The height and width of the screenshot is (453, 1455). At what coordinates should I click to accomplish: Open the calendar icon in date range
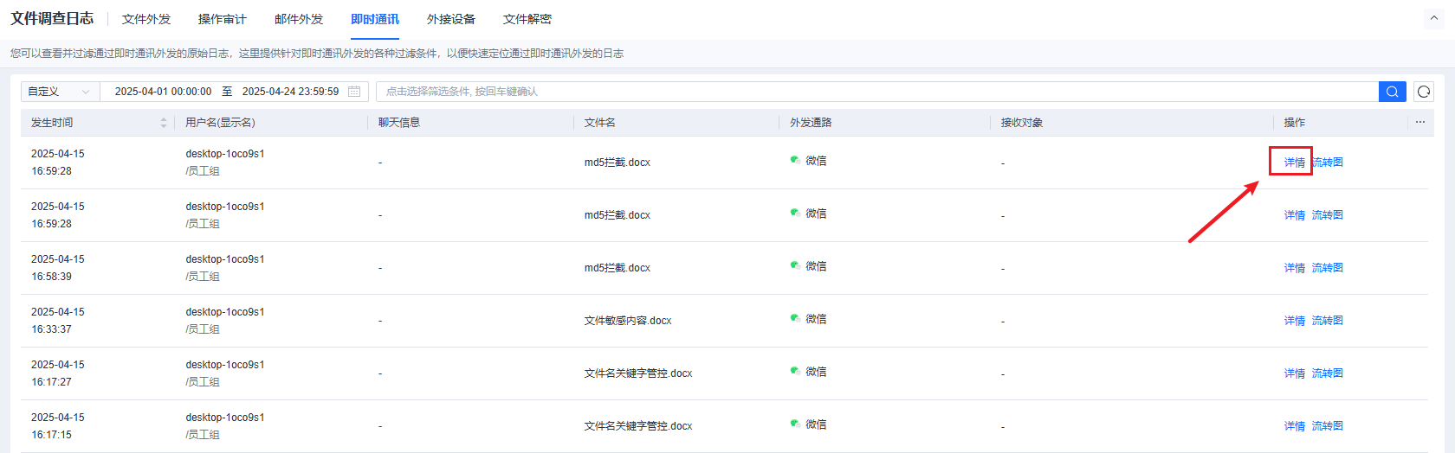(354, 92)
